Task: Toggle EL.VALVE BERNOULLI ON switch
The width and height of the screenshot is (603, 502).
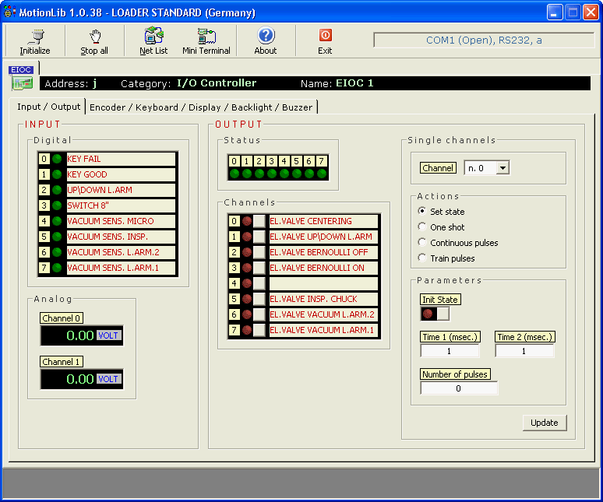Action: [259, 268]
